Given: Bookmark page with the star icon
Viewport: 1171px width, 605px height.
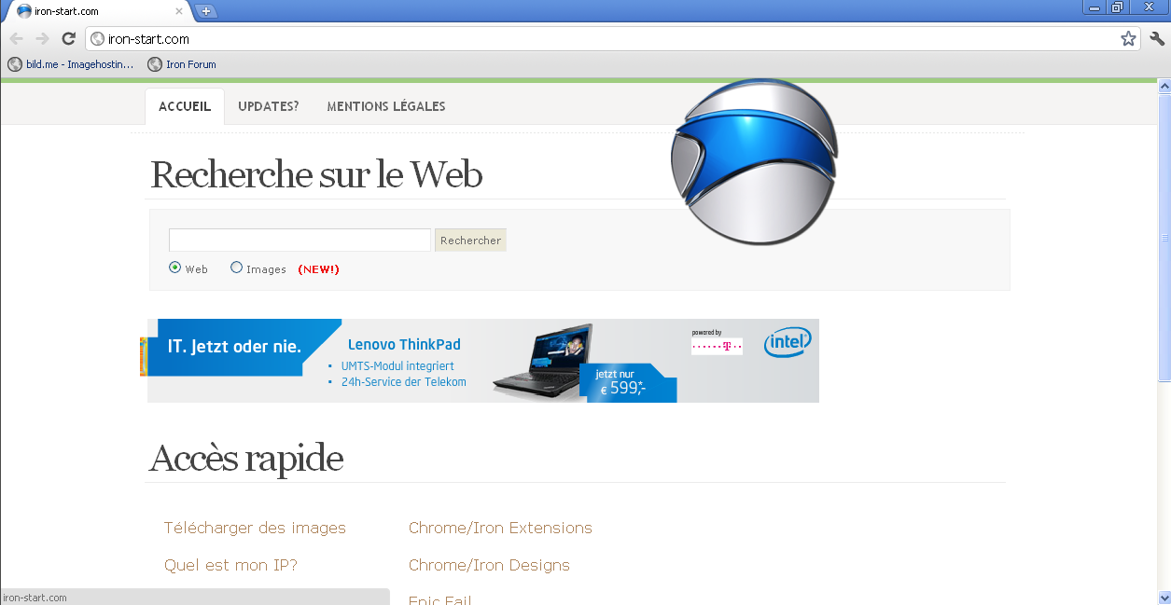Looking at the screenshot, I should (x=1128, y=38).
